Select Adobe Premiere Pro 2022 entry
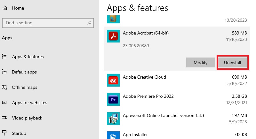The width and height of the screenshot is (256, 139). [x=148, y=96]
